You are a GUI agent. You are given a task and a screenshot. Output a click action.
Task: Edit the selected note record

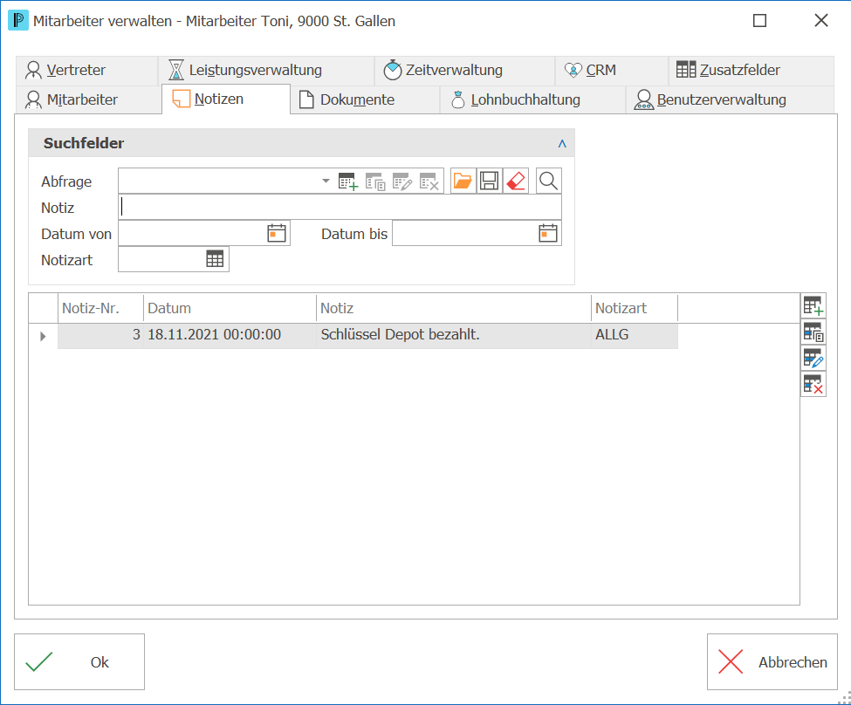pyautogui.click(x=813, y=359)
